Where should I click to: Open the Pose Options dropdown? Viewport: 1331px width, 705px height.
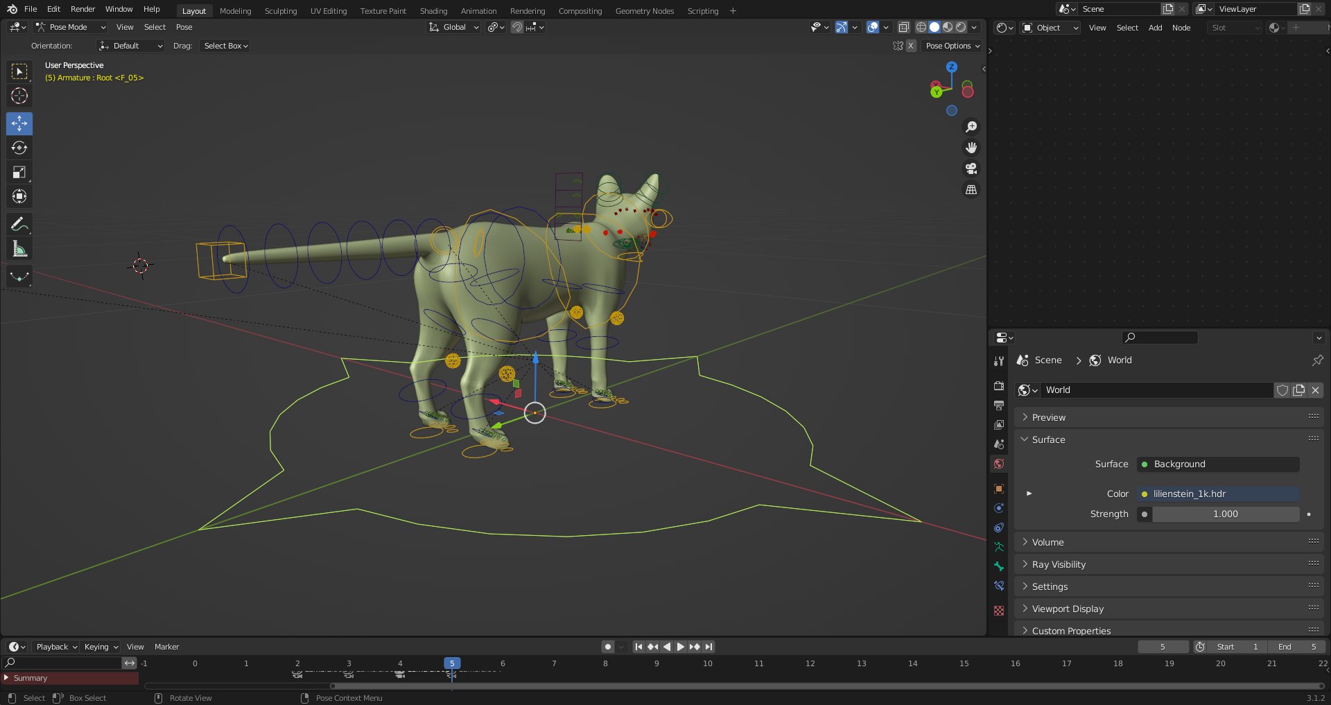(953, 46)
